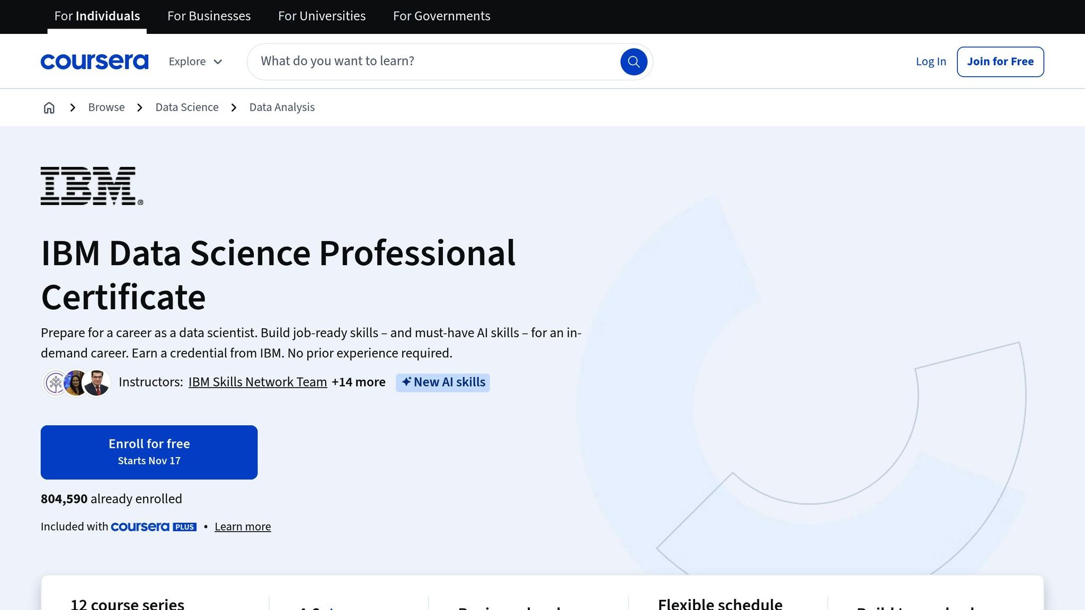Click the search magnifier icon
The image size is (1085, 610).
coord(634,61)
